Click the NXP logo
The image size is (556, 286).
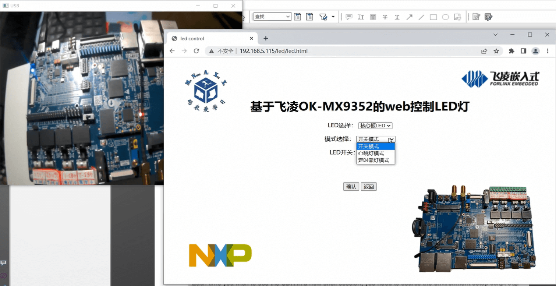[x=220, y=255]
